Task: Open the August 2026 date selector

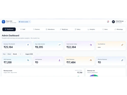Action: 29,54
